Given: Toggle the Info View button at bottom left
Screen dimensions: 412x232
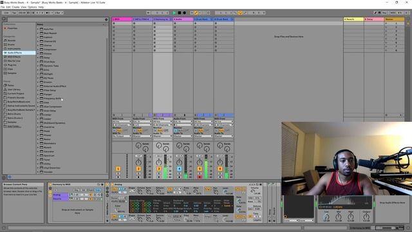Looking at the screenshot, I should click(x=4, y=227).
